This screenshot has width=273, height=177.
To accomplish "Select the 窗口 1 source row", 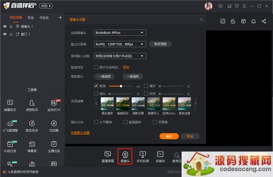I will (x=32, y=34).
